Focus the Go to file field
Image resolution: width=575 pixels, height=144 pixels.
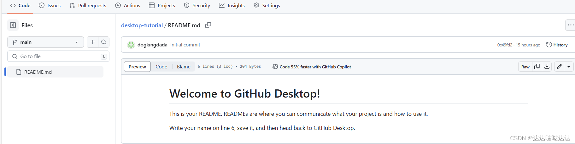pyautogui.click(x=58, y=56)
